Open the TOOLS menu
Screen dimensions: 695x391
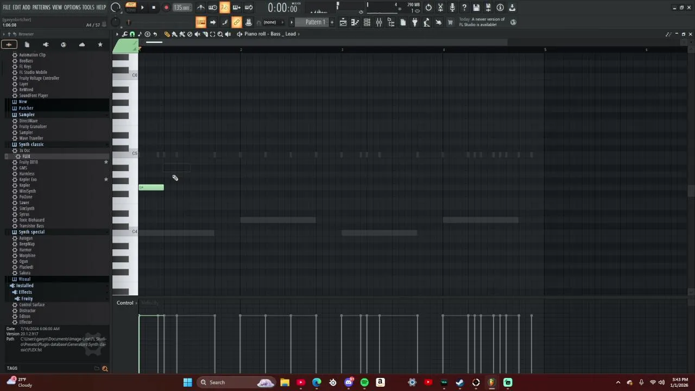coord(88,7)
